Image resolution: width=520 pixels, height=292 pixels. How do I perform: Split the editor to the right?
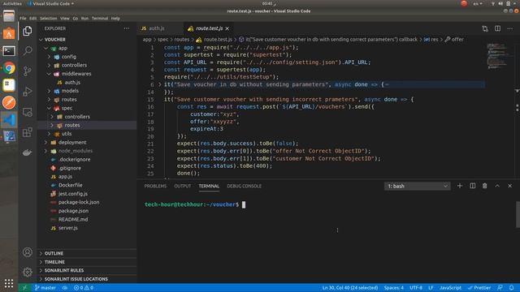[497, 28]
